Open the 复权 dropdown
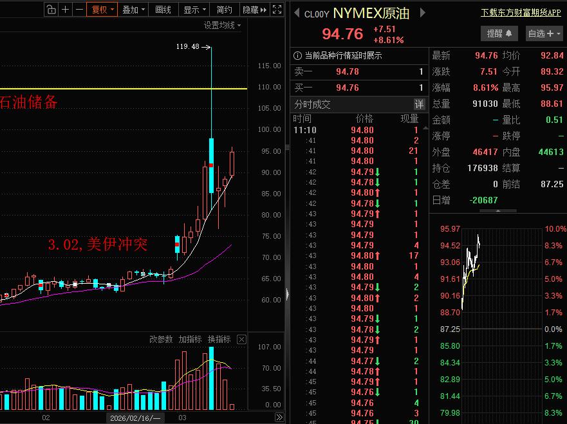567x424 pixels. click(102, 10)
